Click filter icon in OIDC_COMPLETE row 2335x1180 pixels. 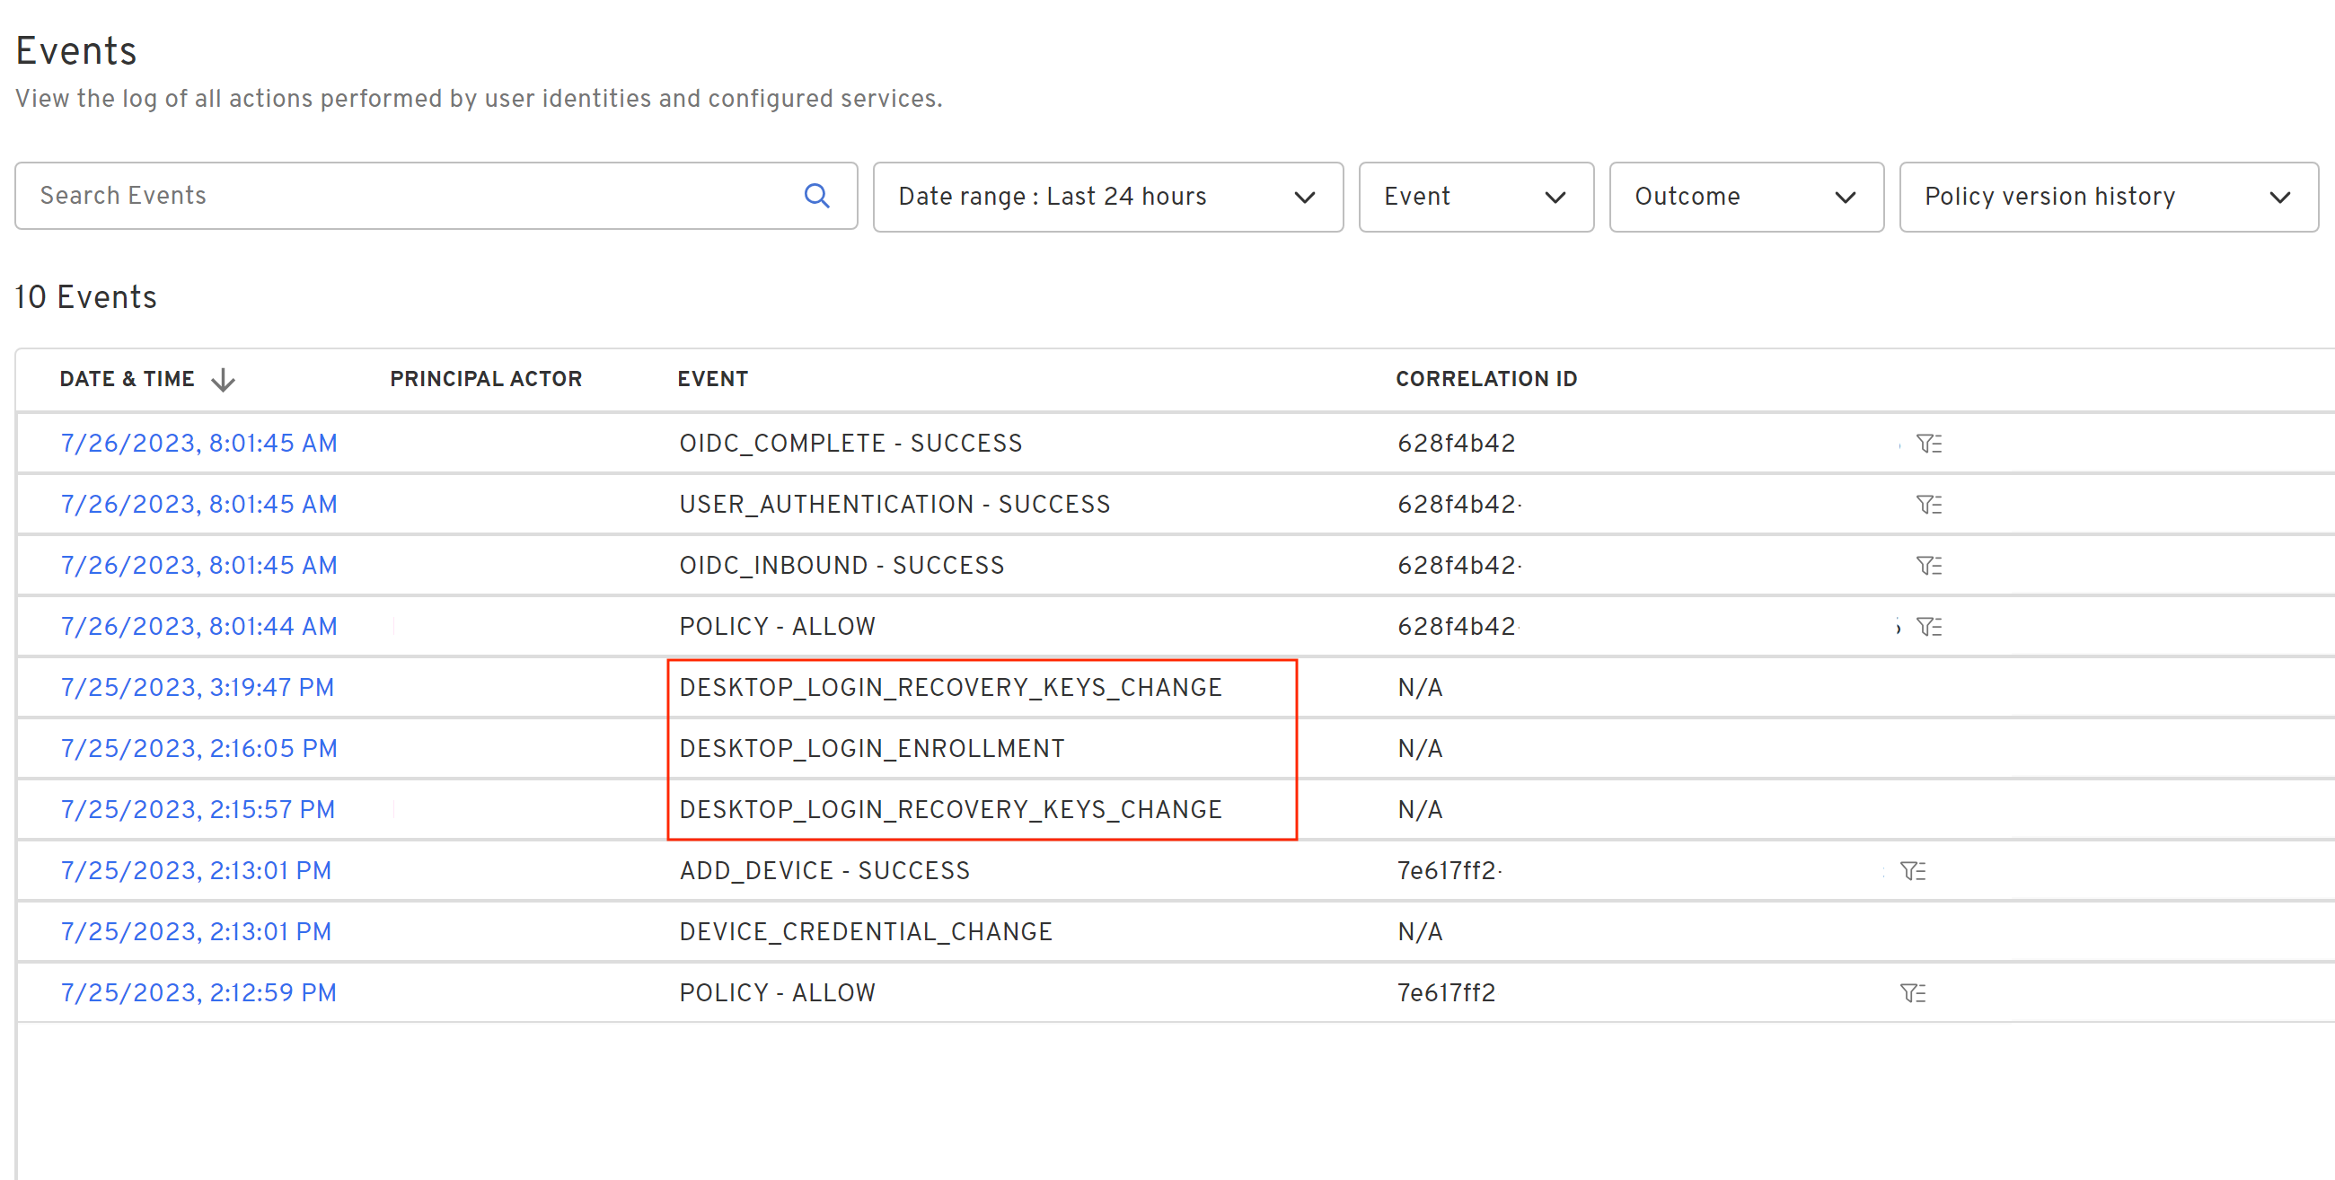pyautogui.click(x=1928, y=444)
